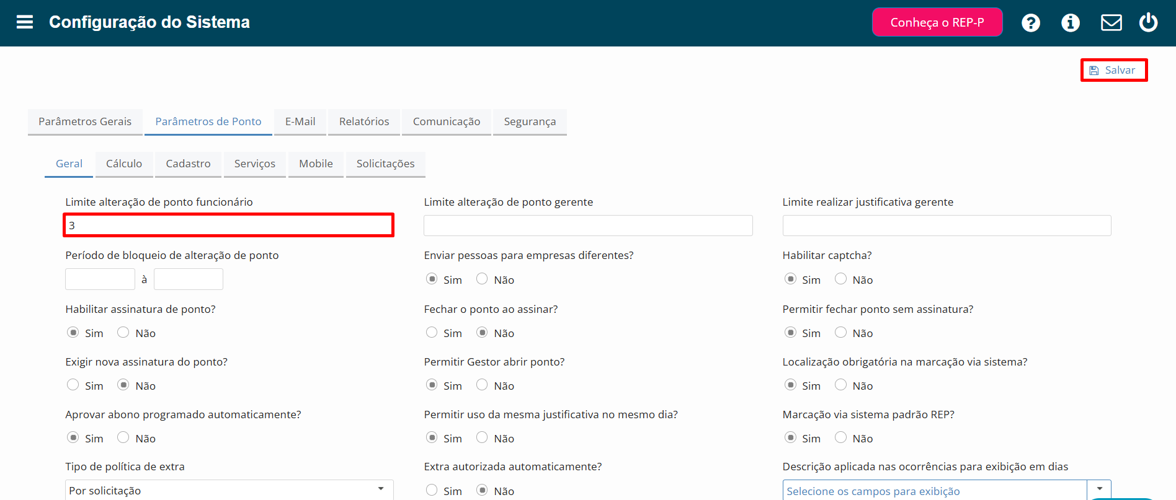The image size is (1176, 500).
Task: Open the hamburger navigation menu
Action: (x=25, y=22)
